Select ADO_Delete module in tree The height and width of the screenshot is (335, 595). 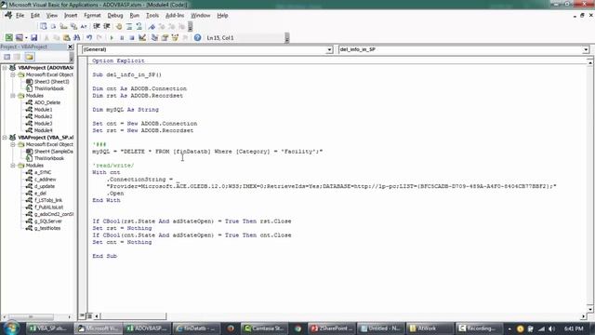tap(47, 102)
